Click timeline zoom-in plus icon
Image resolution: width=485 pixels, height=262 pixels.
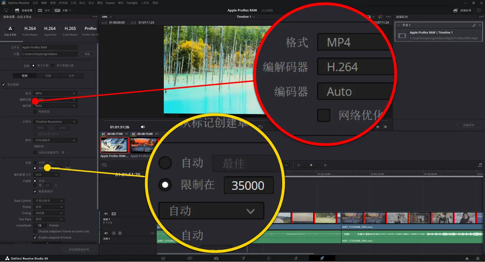click(325, 165)
